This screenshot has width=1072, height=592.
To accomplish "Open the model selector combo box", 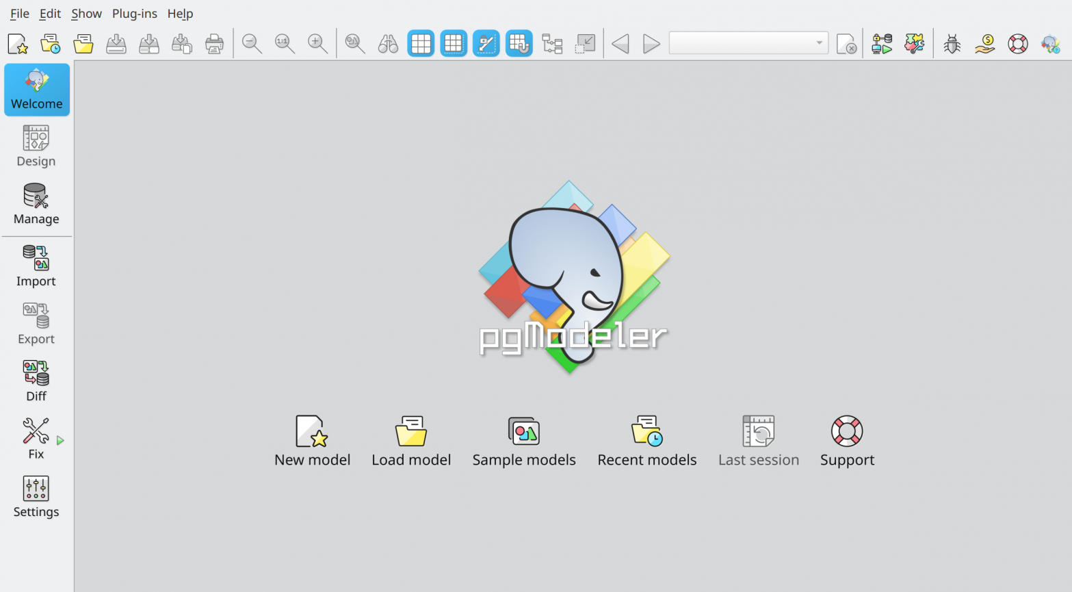I will pyautogui.click(x=748, y=43).
